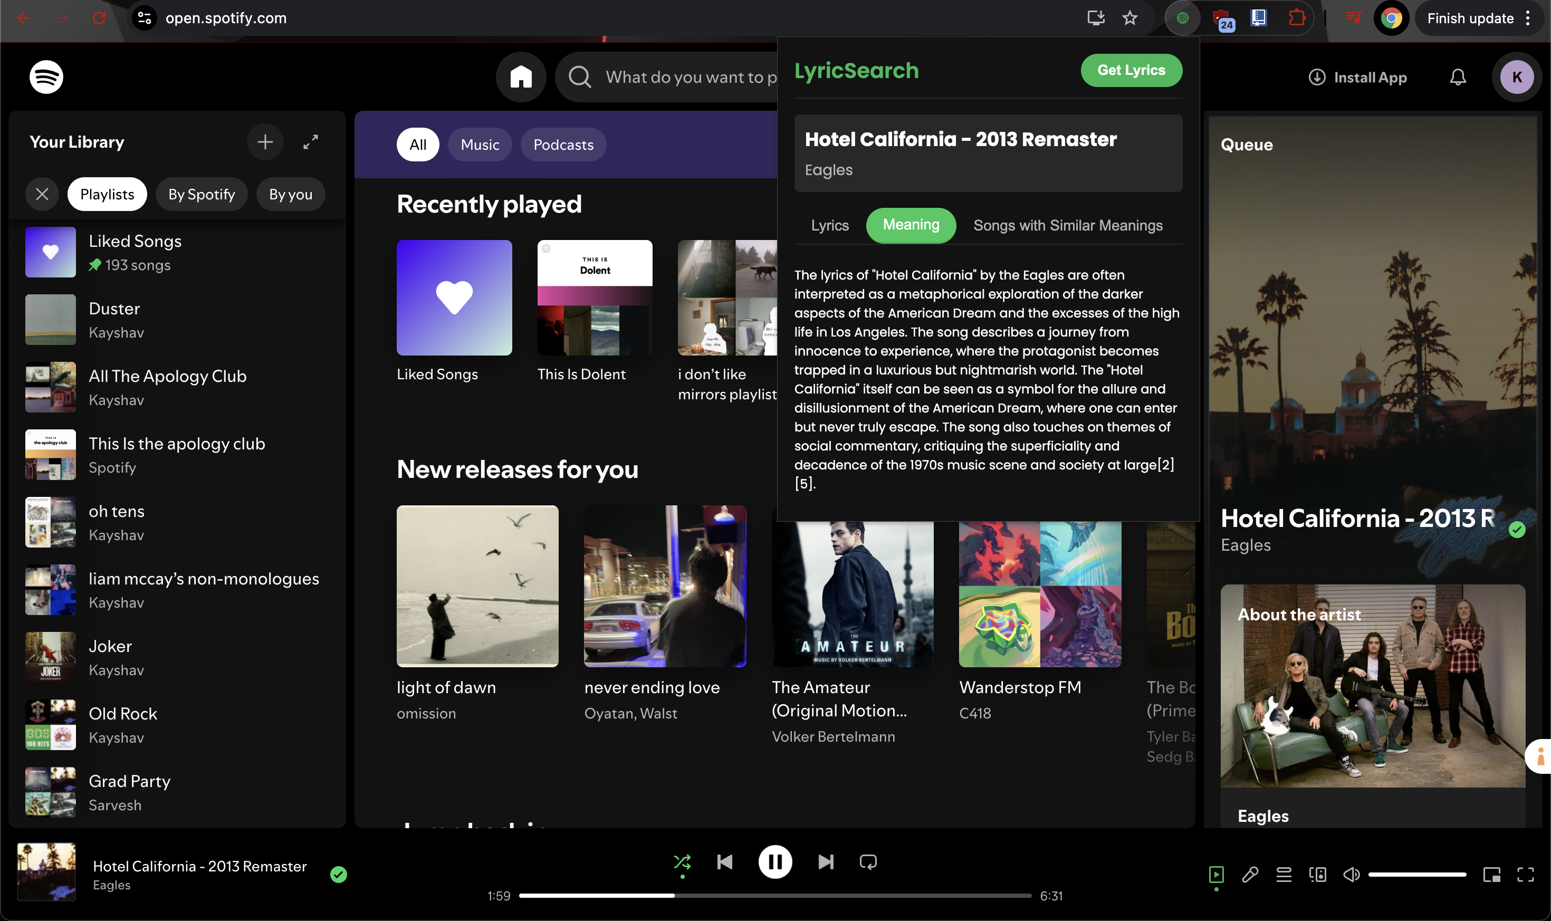Mute volume with the speaker icon

pyautogui.click(x=1351, y=875)
